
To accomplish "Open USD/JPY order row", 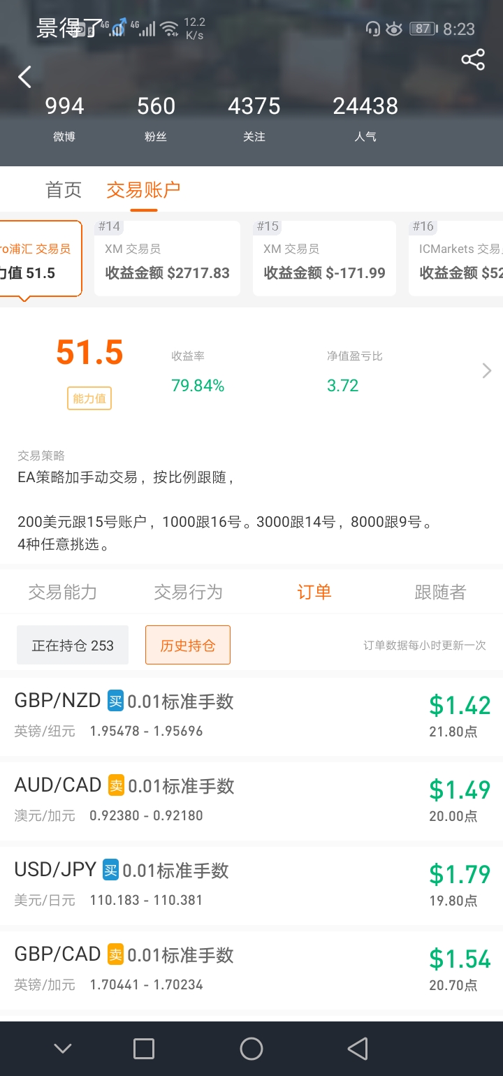I will click(251, 885).
